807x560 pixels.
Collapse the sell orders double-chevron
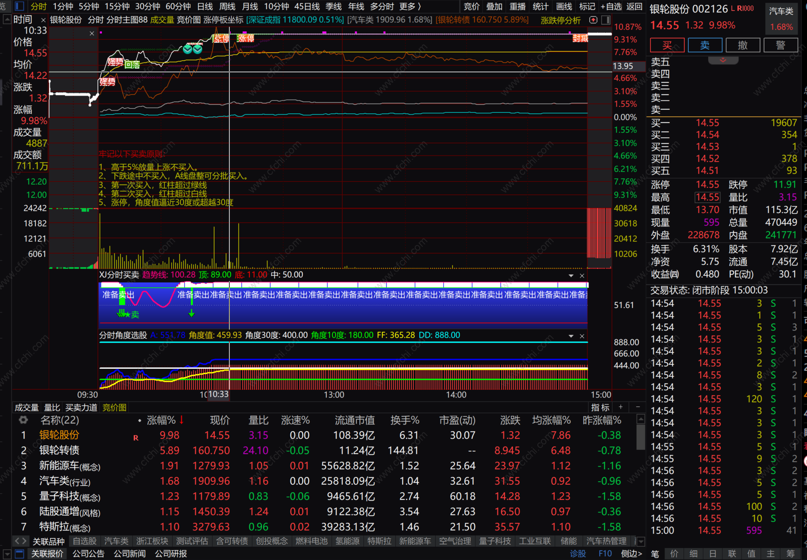[723, 60]
